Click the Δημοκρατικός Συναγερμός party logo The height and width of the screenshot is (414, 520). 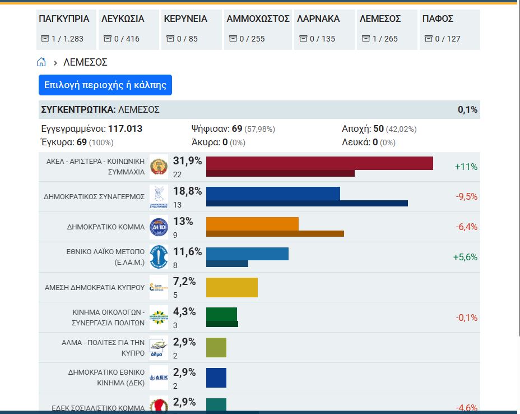[x=159, y=197]
